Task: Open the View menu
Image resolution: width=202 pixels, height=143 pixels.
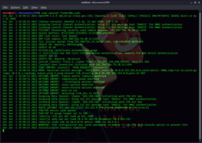Action: coord(34,7)
